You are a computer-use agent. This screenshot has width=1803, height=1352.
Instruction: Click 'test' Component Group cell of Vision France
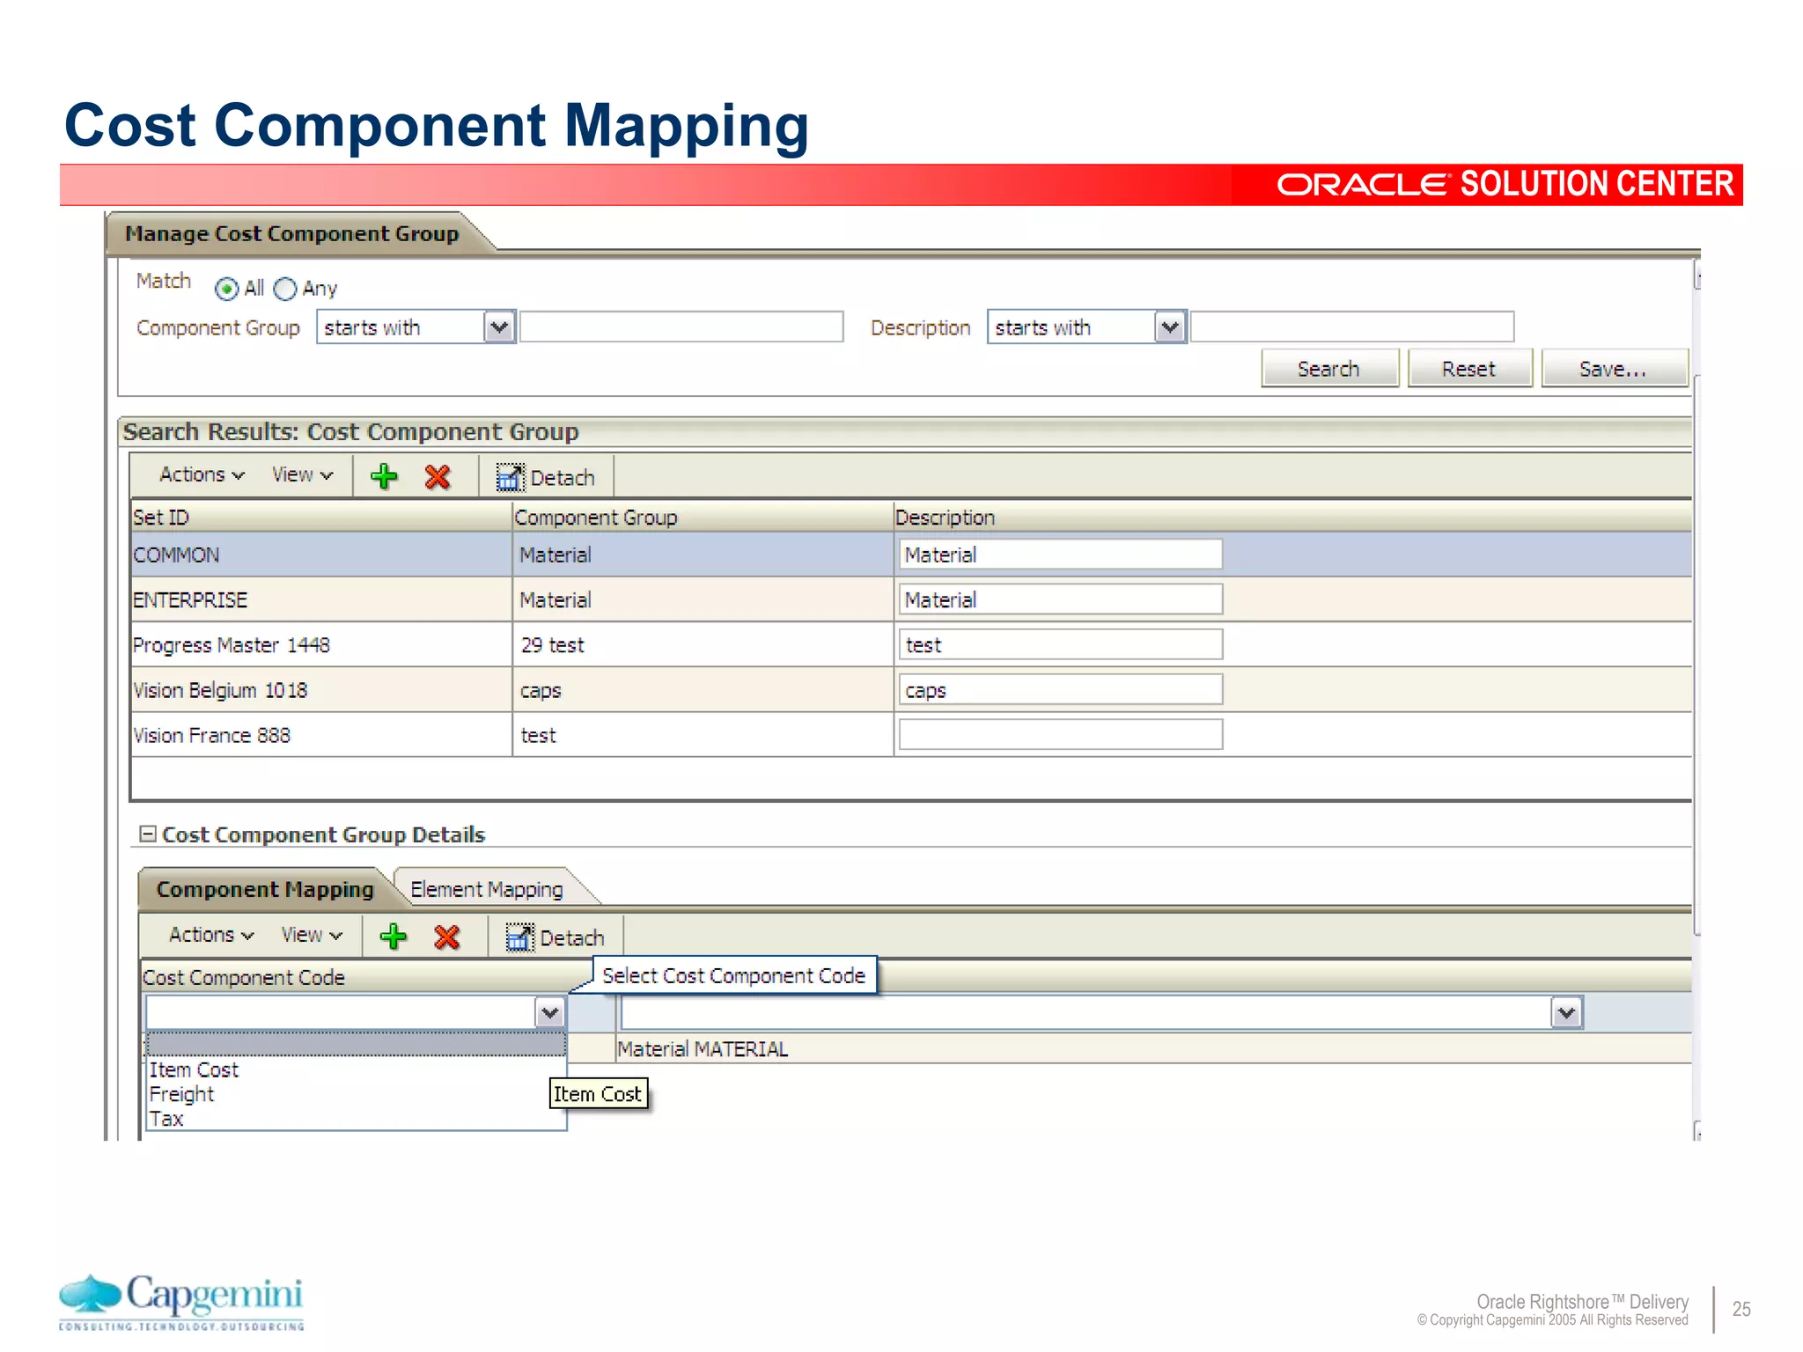click(x=703, y=735)
